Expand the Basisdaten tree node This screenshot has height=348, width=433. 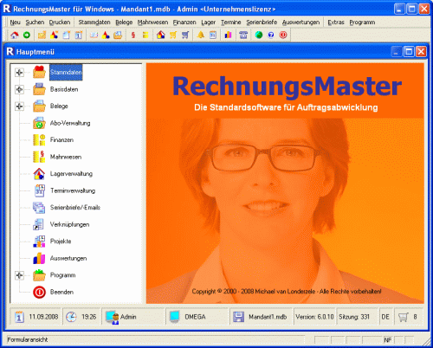pos(19,89)
